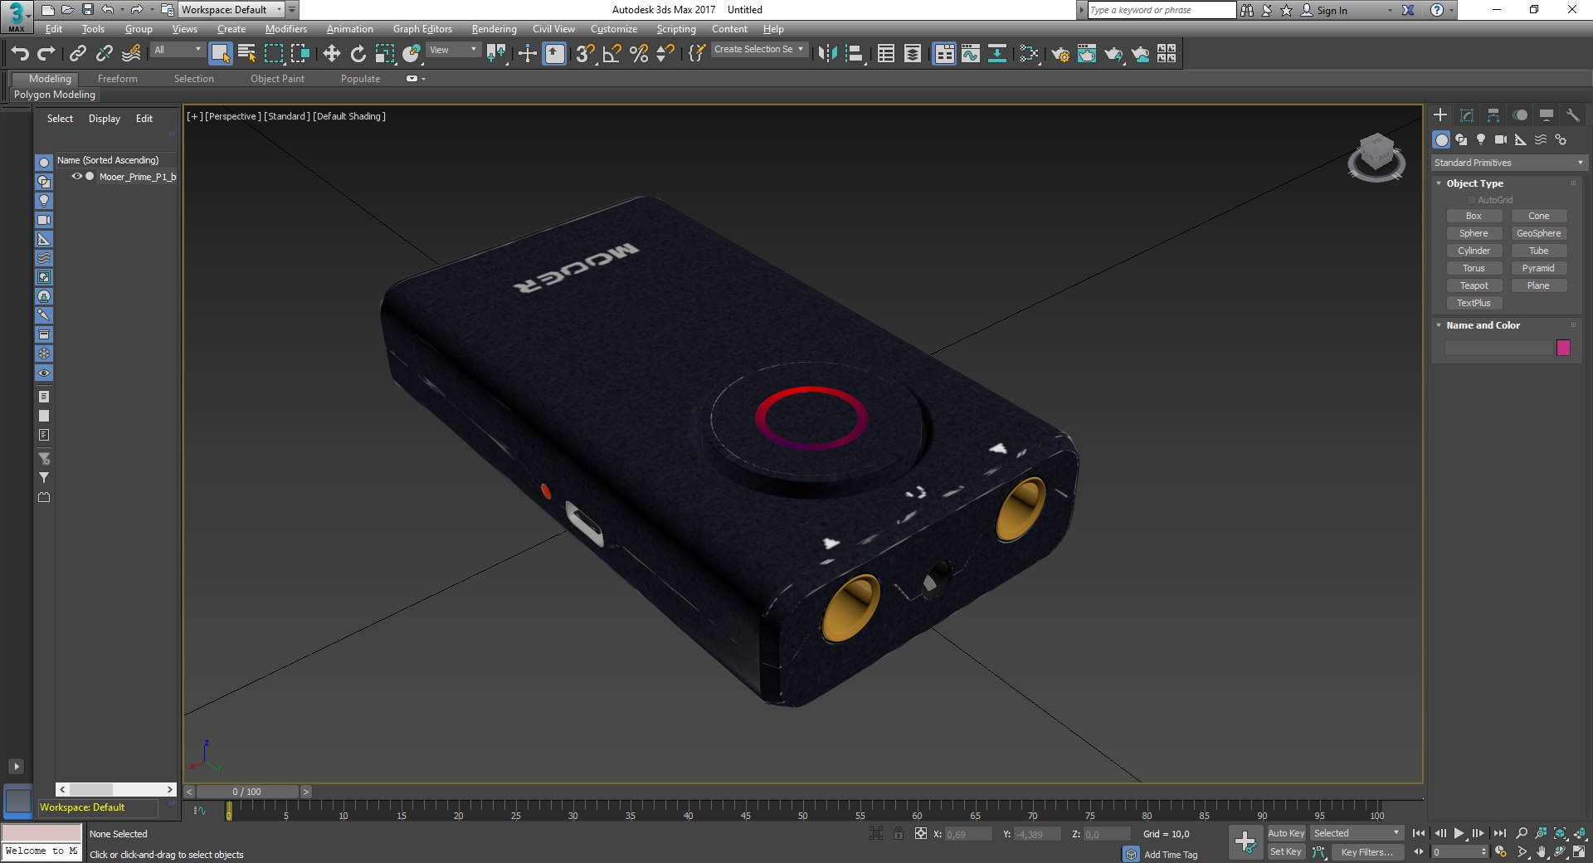Activate the Select Object tool
This screenshot has height=863, width=1593.
[x=220, y=54]
